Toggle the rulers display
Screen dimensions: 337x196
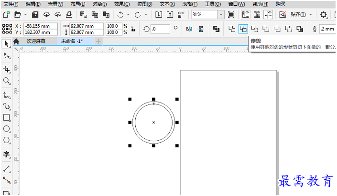[245, 15]
